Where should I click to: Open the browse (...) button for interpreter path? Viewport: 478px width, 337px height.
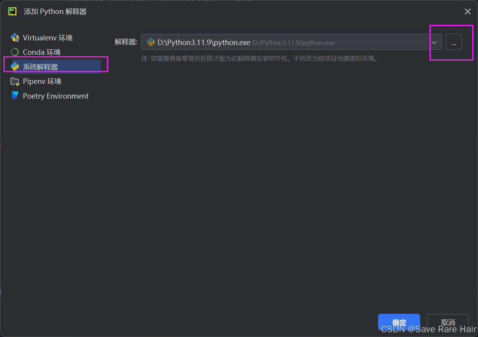pos(454,42)
